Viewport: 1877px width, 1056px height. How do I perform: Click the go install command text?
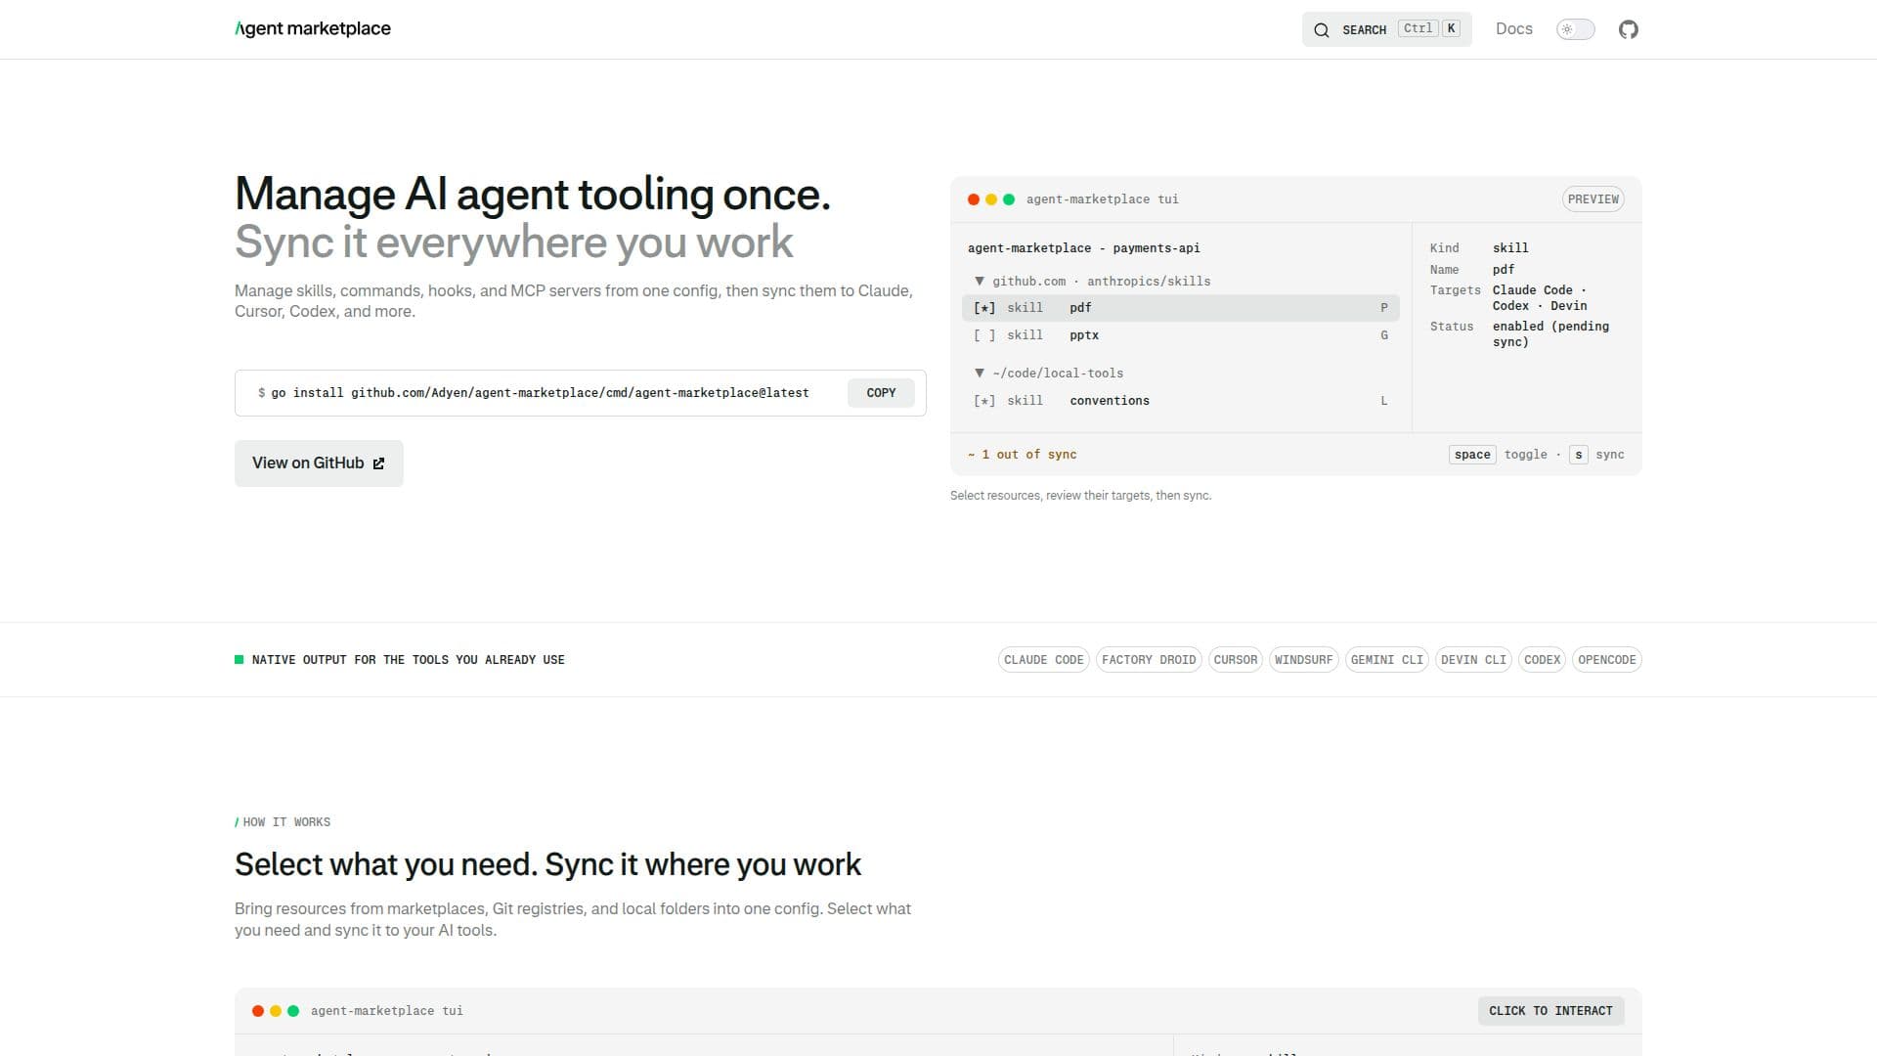pyautogui.click(x=540, y=393)
